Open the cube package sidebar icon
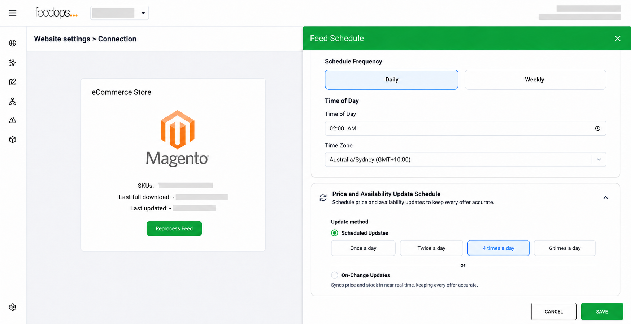The width and height of the screenshot is (631, 324). (x=13, y=139)
